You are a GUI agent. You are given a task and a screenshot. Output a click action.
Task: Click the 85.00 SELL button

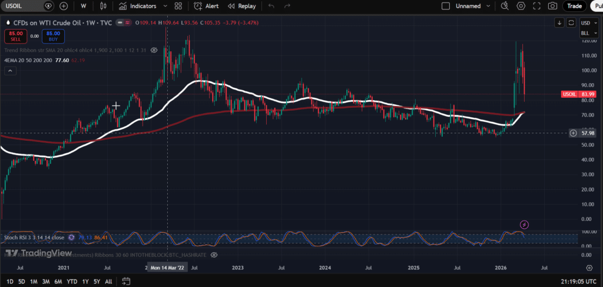(x=14, y=36)
